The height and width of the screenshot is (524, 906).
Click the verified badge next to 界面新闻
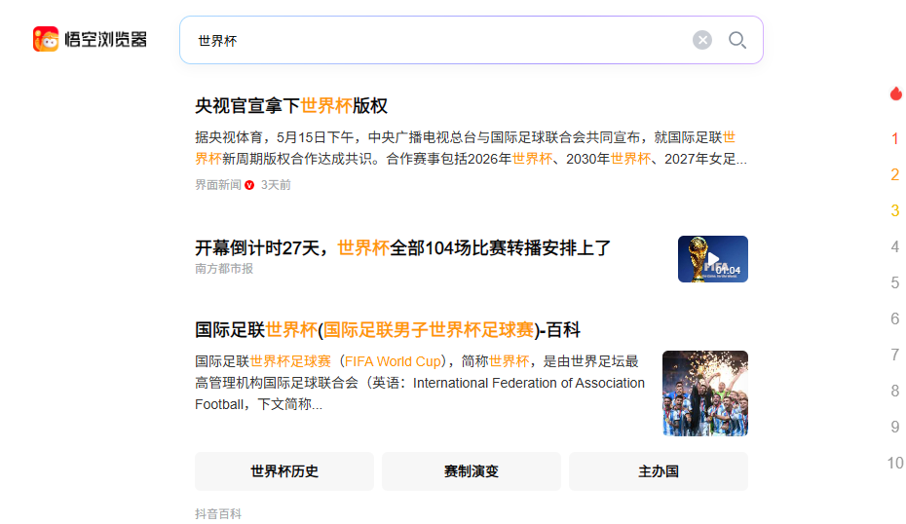249,185
